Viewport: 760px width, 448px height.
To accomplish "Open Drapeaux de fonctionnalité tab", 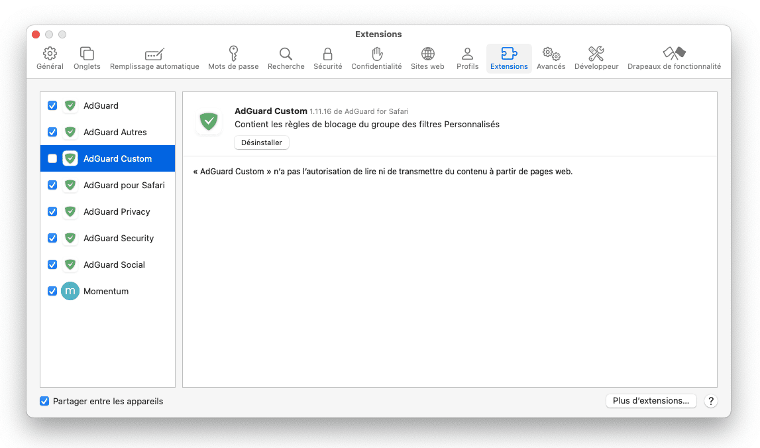I will tap(675, 59).
